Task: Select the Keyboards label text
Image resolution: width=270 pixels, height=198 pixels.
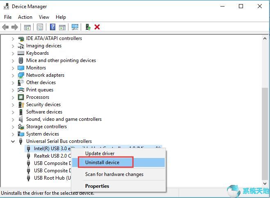Action: click(x=38, y=53)
